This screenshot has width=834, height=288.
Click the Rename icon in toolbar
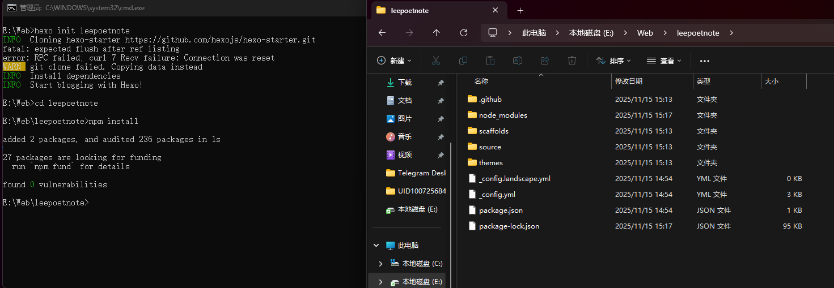[518, 61]
